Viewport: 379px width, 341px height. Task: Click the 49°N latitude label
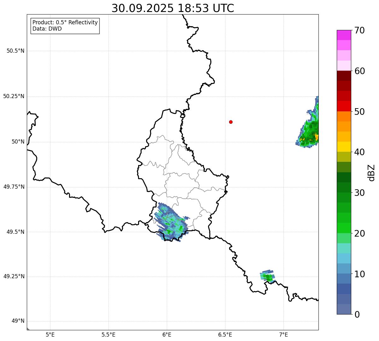point(18,321)
